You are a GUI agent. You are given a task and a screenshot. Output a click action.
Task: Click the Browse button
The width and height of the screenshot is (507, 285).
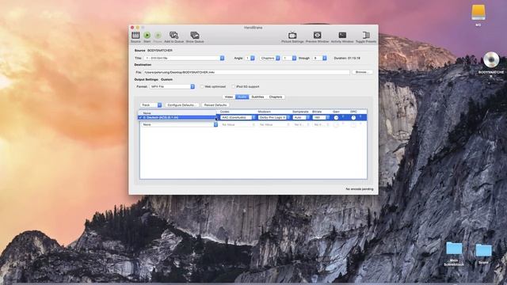[362, 72]
